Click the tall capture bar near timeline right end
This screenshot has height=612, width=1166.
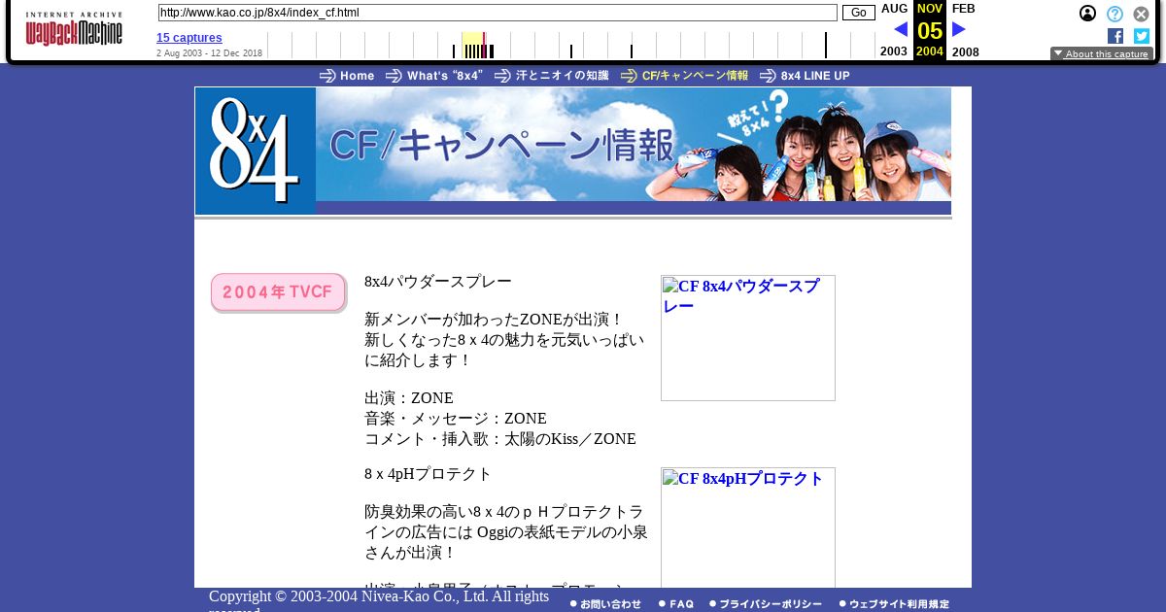(826, 45)
